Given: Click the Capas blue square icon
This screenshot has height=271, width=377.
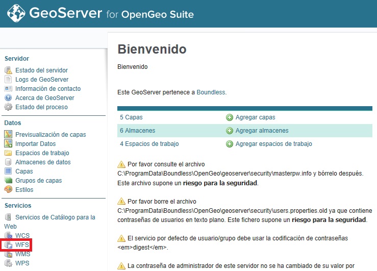Looking at the screenshot, I should point(8,171).
